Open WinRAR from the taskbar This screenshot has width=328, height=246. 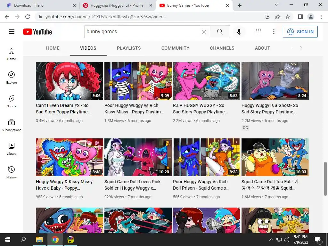tap(71, 240)
